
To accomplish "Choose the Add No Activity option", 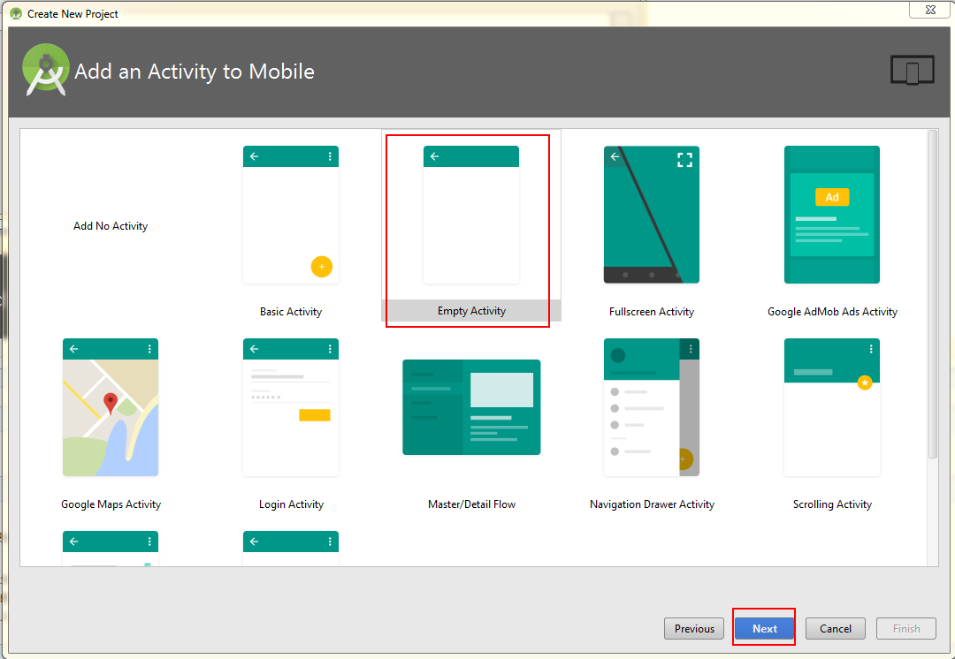I will click(x=111, y=226).
